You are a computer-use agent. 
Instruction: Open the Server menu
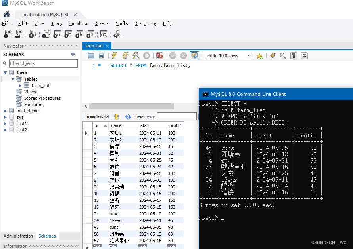[x=102, y=23]
